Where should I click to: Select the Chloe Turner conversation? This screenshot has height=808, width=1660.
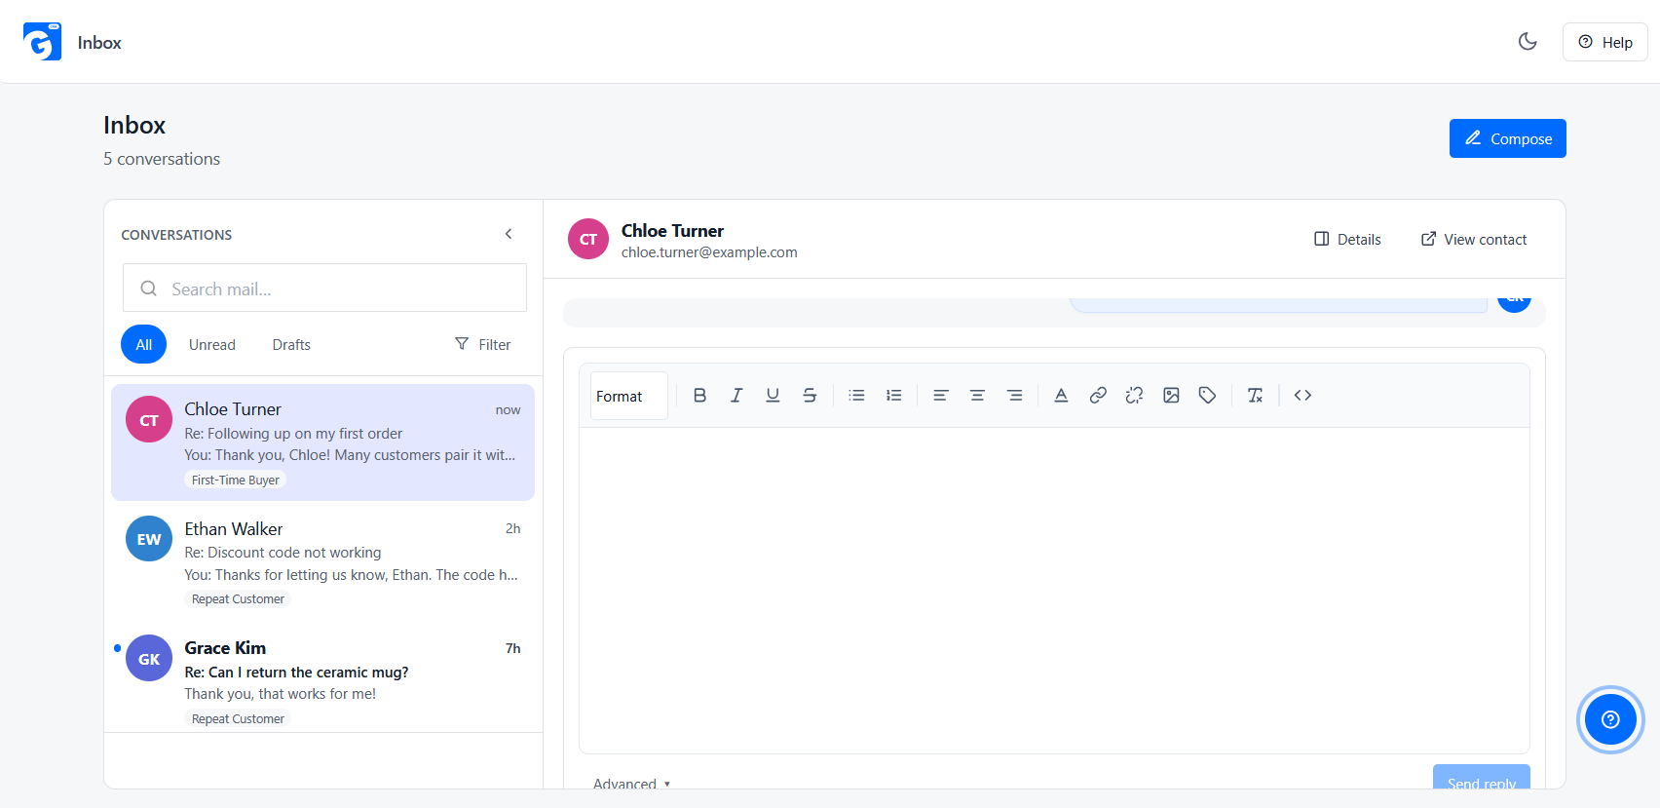(x=322, y=442)
